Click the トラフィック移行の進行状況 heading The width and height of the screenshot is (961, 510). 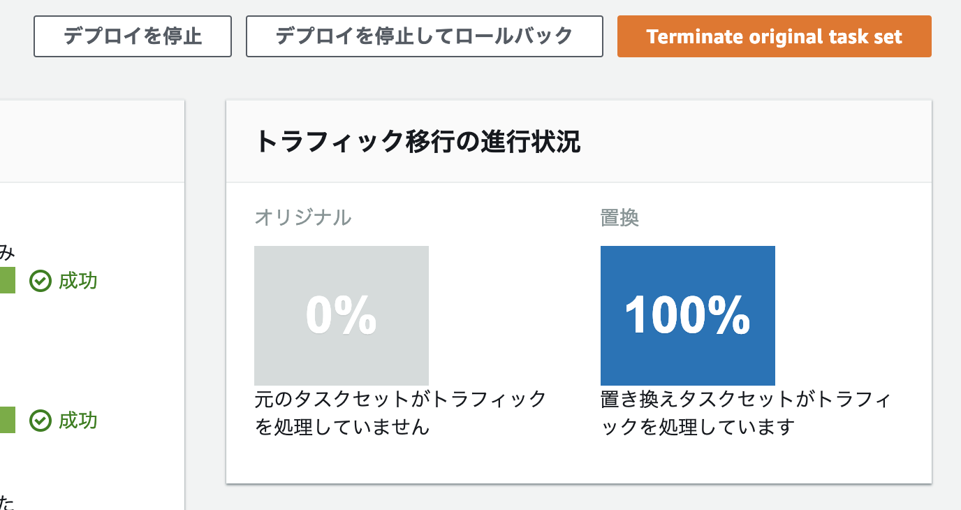pyautogui.click(x=417, y=142)
